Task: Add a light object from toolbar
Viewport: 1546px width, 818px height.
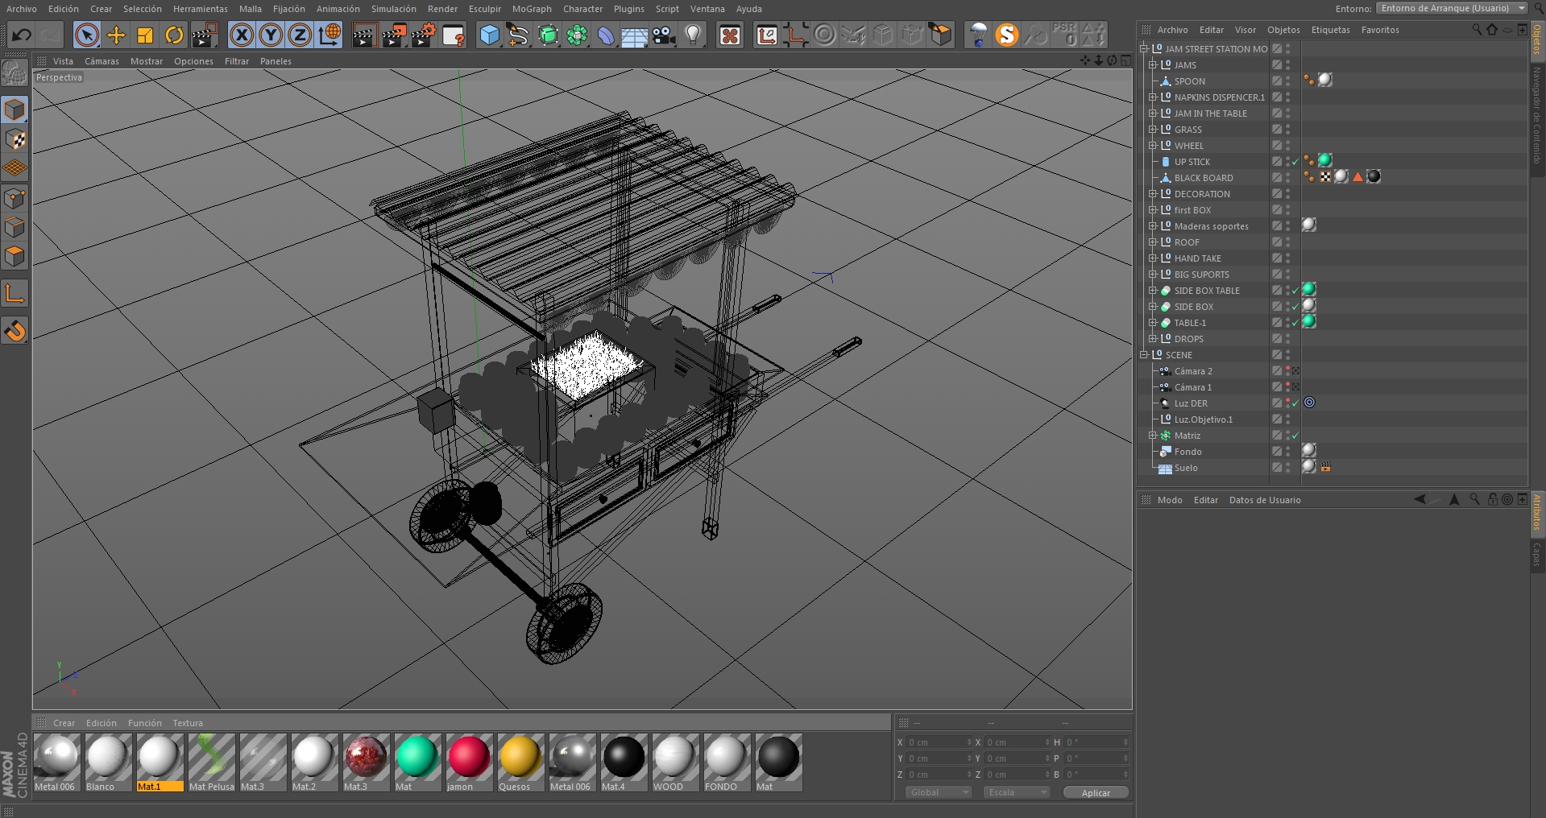Action: click(x=693, y=35)
